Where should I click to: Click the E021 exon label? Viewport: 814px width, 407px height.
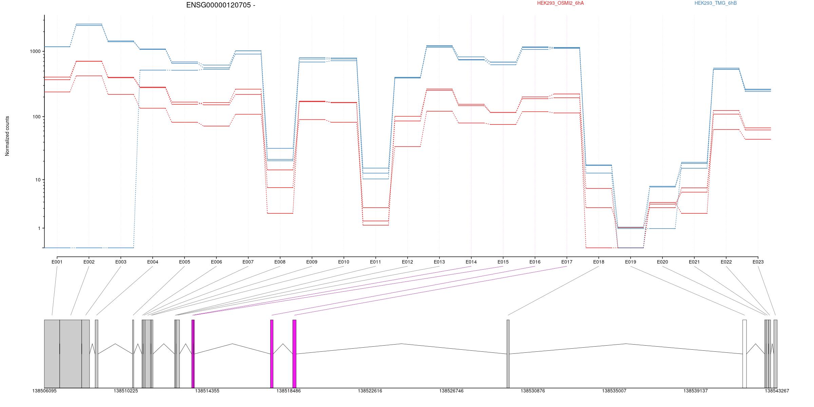pyautogui.click(x=694, y=262)
